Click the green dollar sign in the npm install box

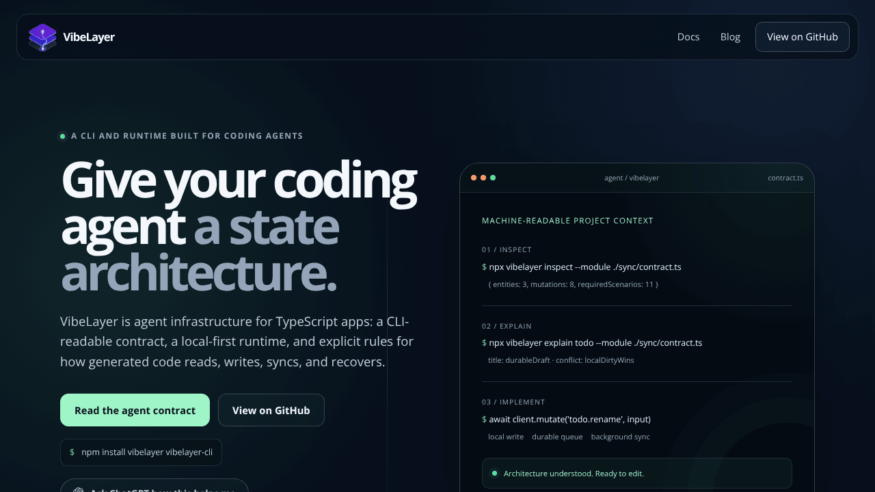[x=72, y=452]
